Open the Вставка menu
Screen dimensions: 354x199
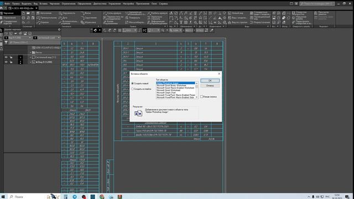[x=43, y=4]
